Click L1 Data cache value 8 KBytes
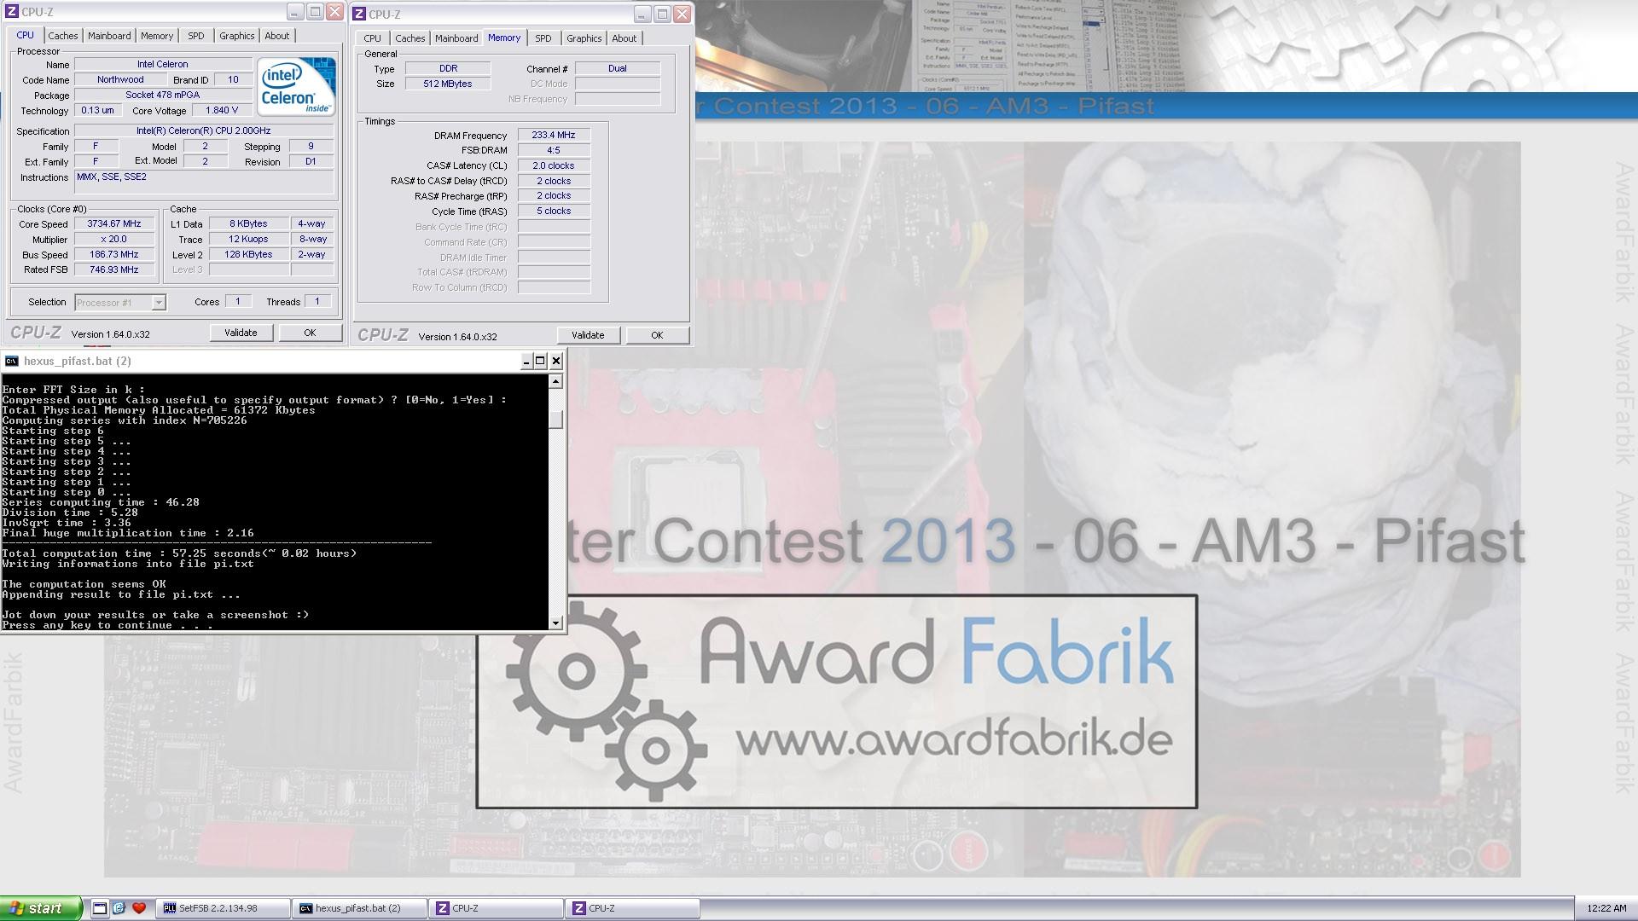Image resolution: width=1638 pixels, height=921 pixels. (x=248, y=223)
